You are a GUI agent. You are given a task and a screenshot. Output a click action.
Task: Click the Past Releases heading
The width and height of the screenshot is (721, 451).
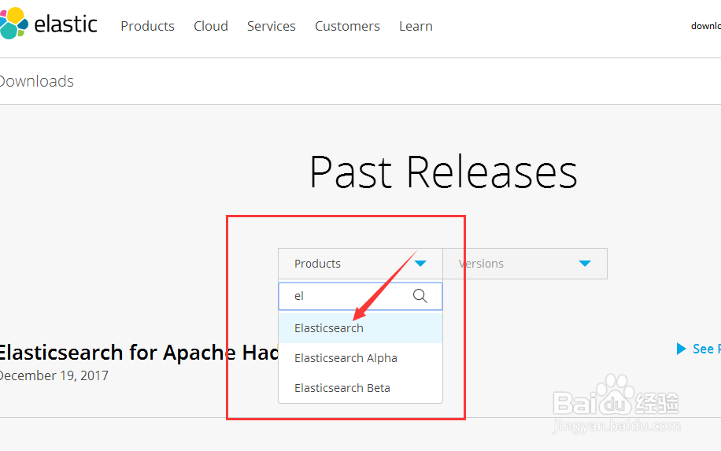[443, 172]
